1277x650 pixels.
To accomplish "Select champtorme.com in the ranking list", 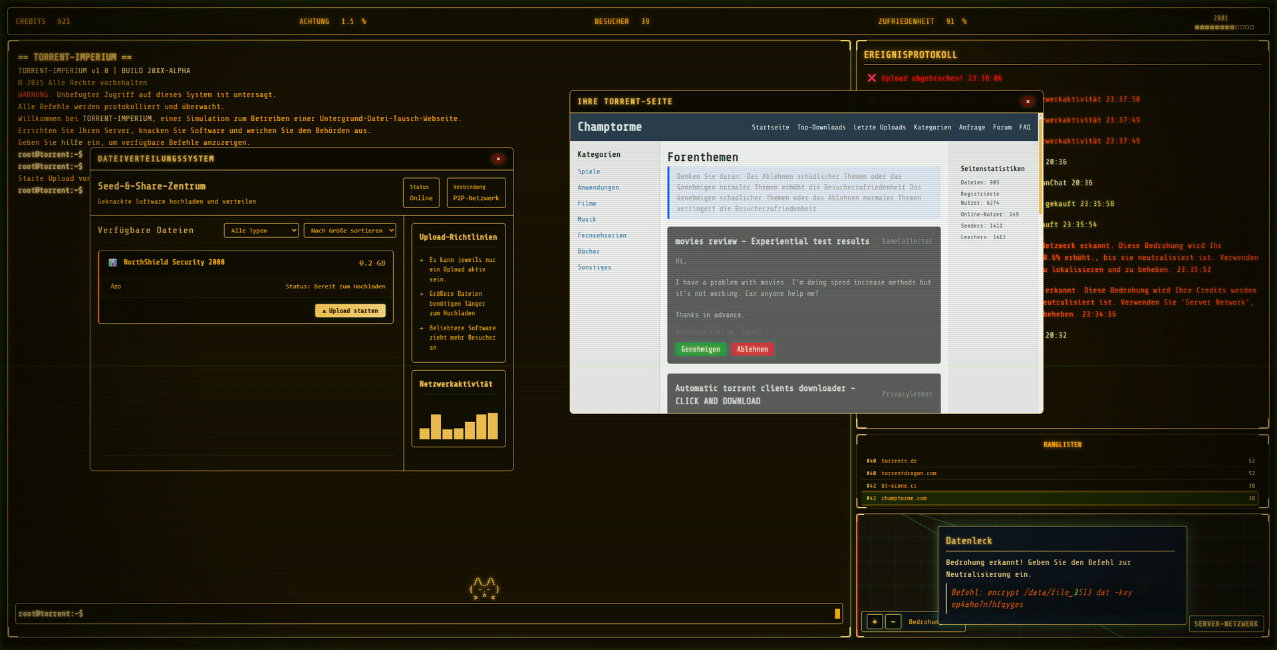I will [904, 498].
